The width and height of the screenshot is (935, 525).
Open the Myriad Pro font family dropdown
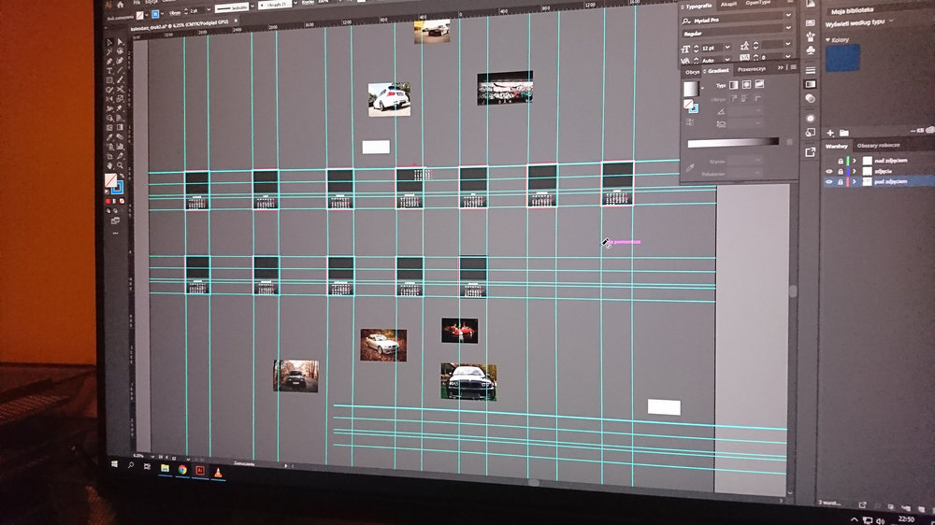coord(787,17)
